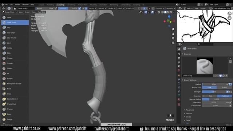Switch to the UV Editing workspace tab
Viewport: 233px width, 131px height.
tap(71, 5)
